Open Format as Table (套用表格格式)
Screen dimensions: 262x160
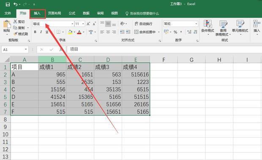coord(223,28)
